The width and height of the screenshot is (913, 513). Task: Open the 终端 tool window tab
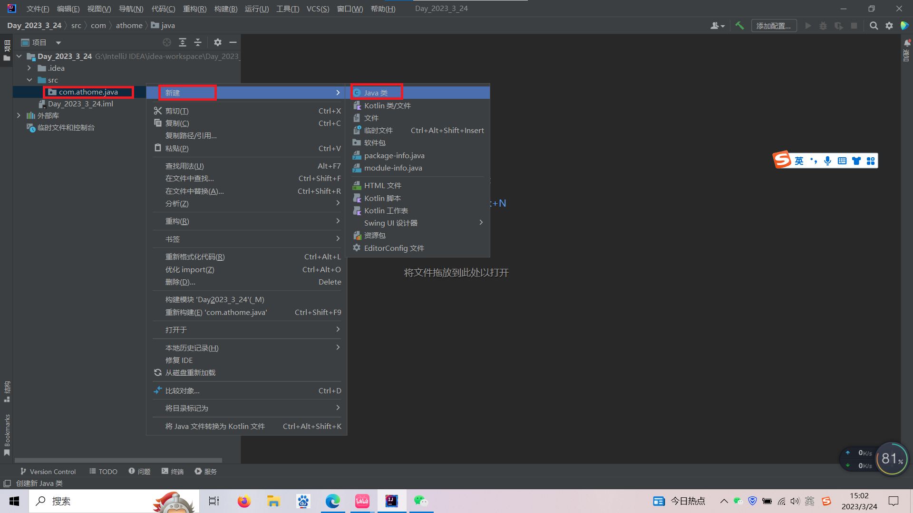click(x=172, y=471)
